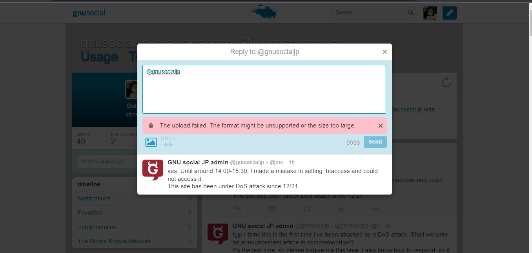Click the bug icon in the error banner
The height and width of the screenshot is (253, 532).
coord(151,126)
